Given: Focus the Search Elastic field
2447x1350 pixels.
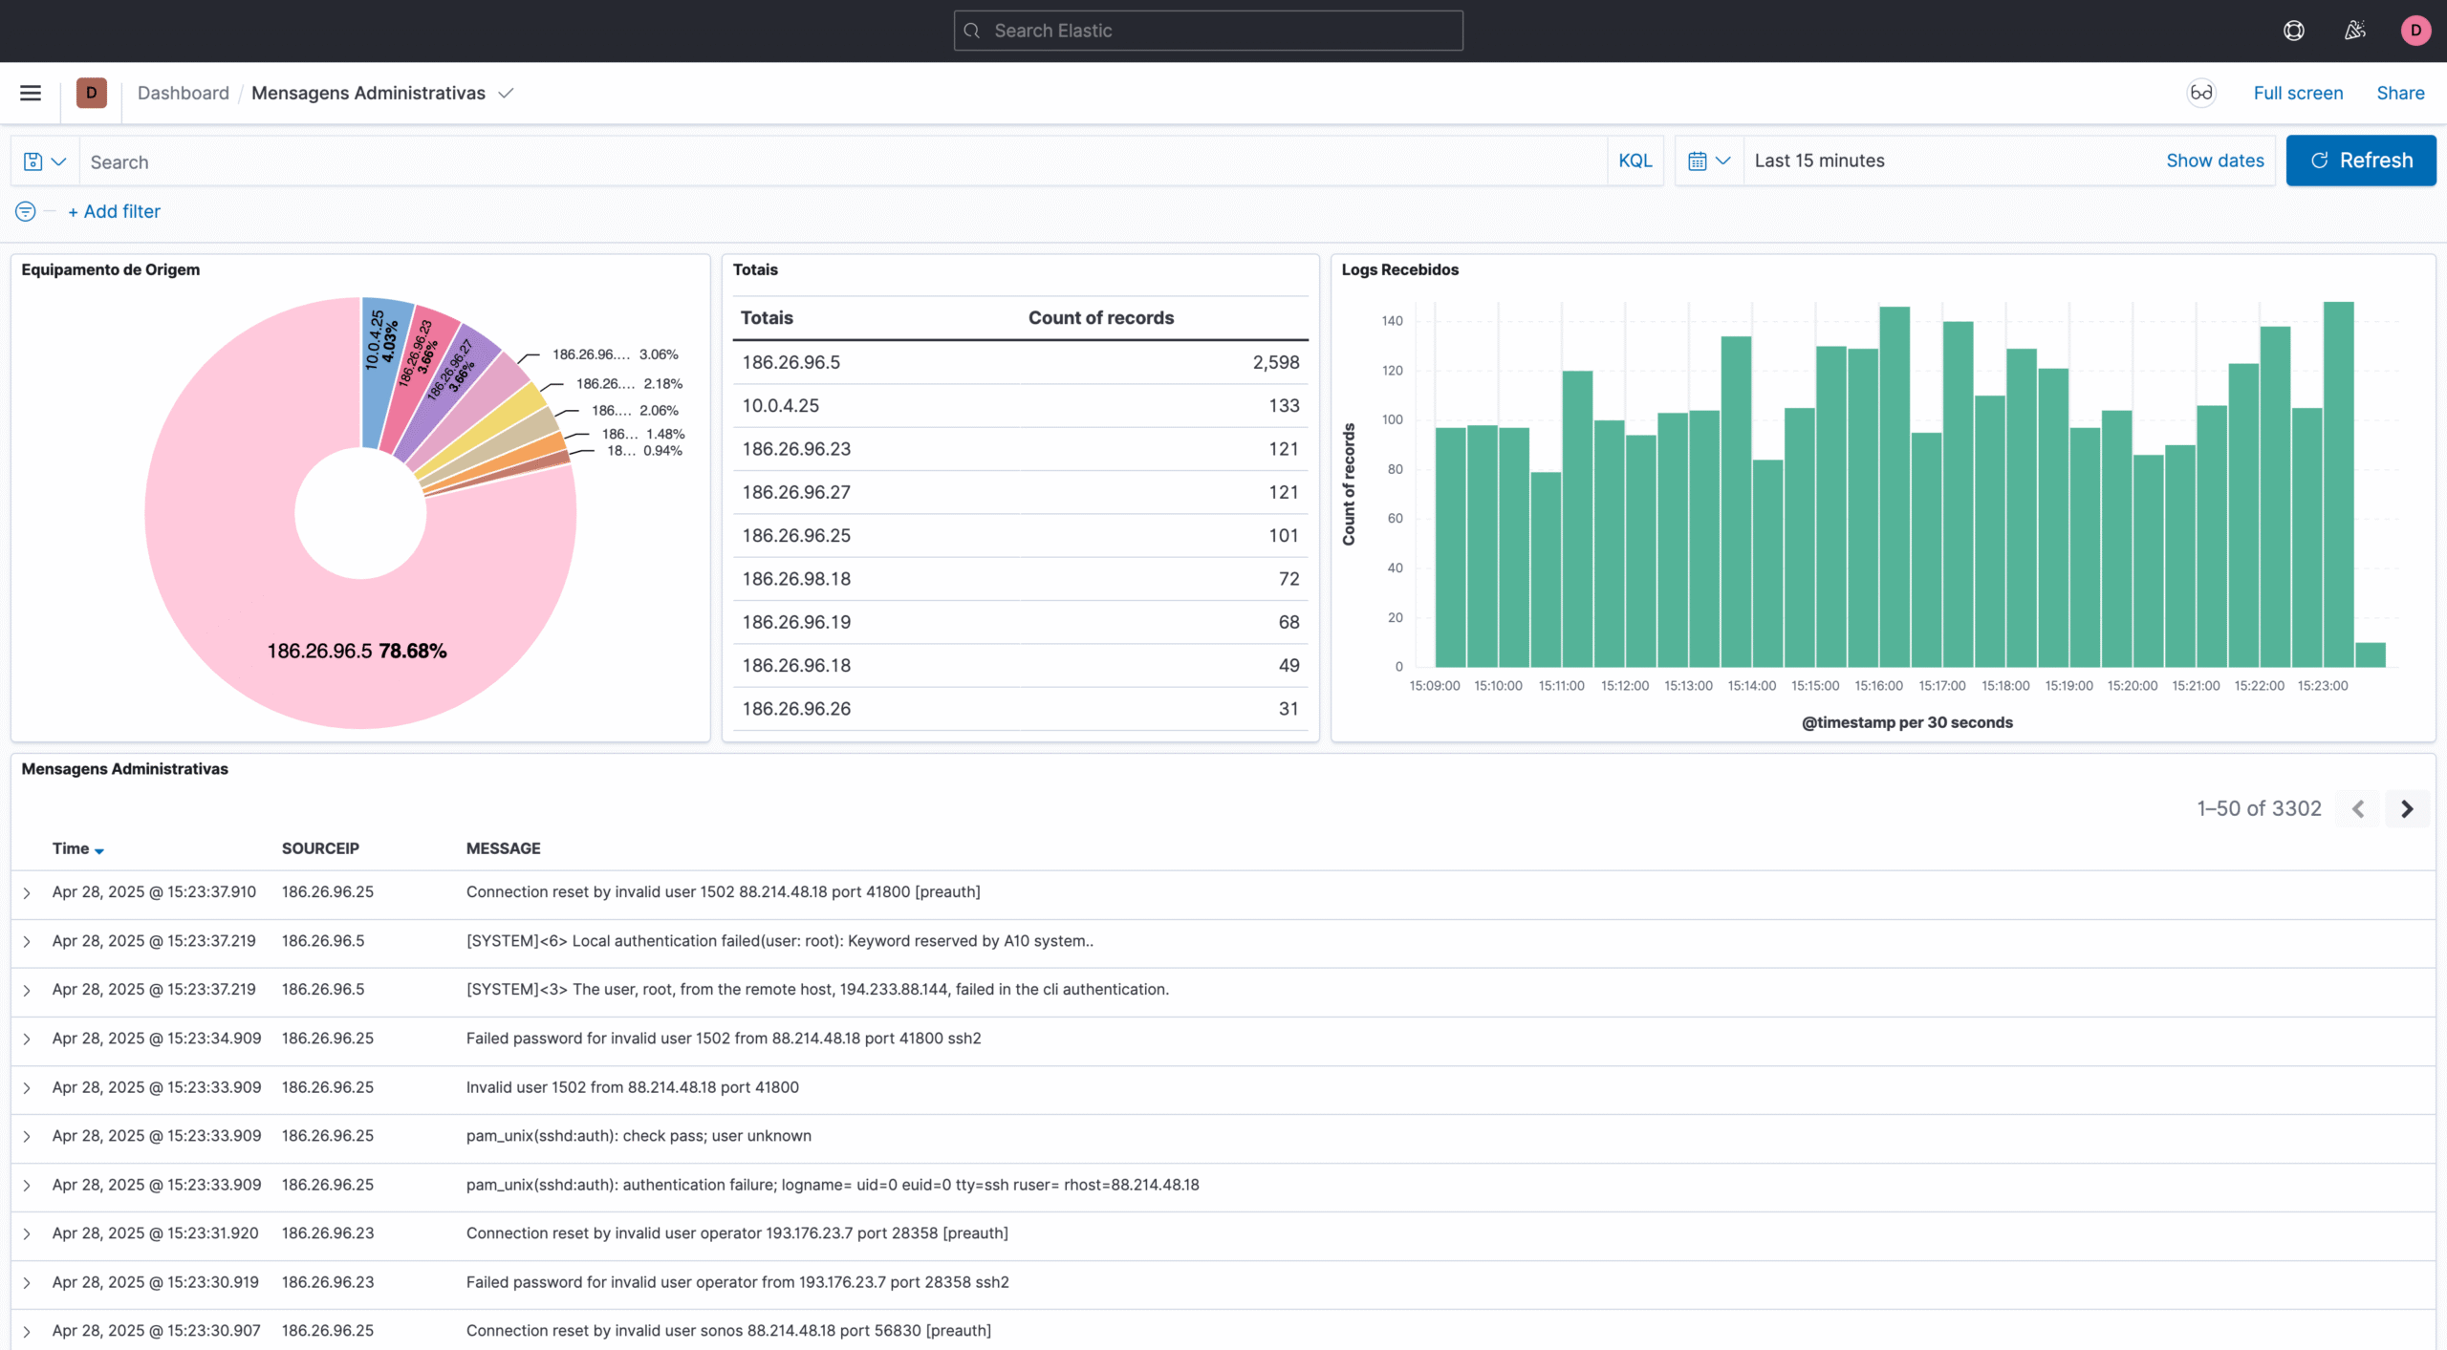Looking at the screenshot, I should 1208,31.
